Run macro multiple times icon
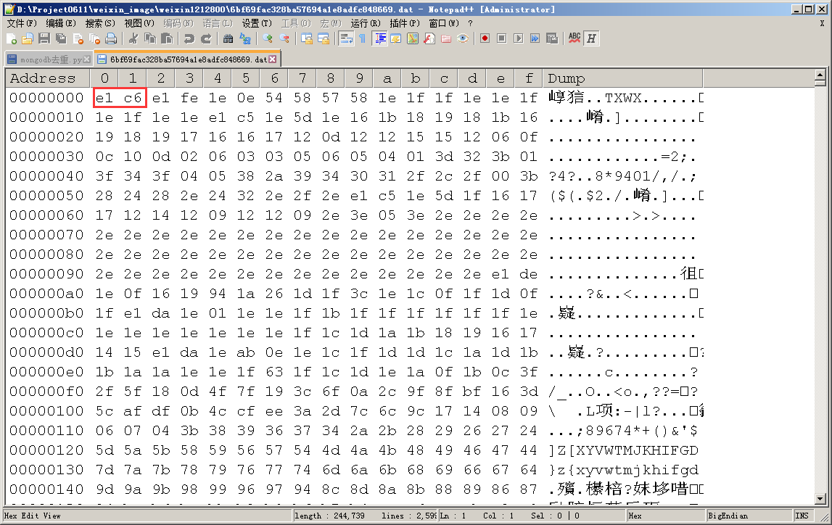The image size is (832, 525). coord(535,38)
